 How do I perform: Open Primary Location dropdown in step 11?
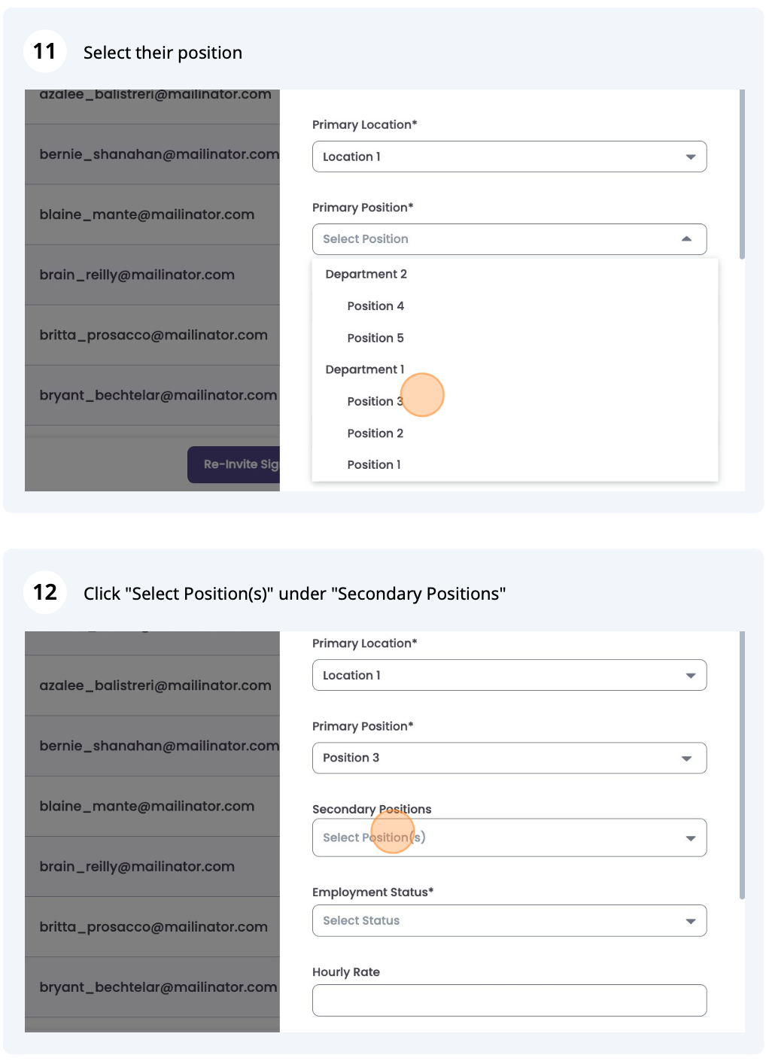coord(509,157)
